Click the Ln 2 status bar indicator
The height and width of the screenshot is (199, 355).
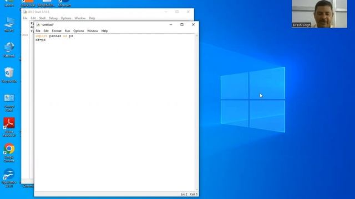pos(184,194)
